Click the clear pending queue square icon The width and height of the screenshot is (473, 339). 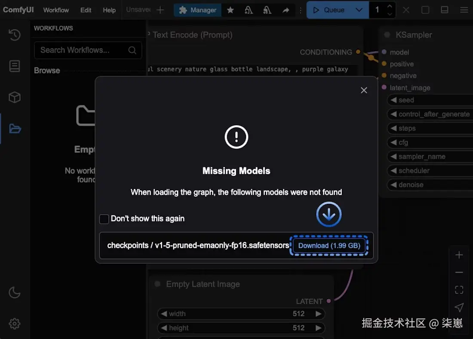pyautogui.click(x=425, y=10)
